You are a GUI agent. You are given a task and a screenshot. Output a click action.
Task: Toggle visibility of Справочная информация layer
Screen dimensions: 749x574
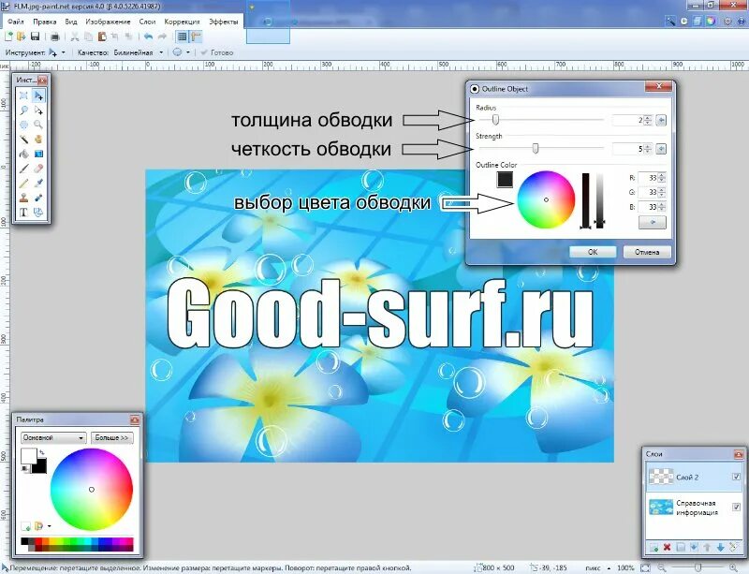[x=736, y=507]
